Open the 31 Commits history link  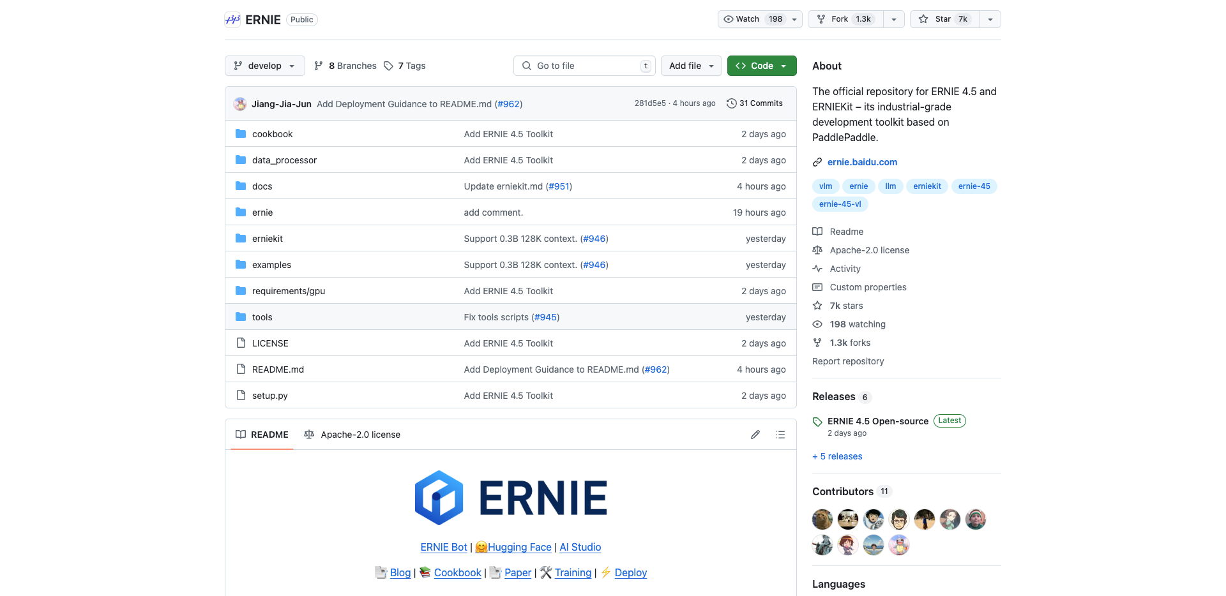(x=755, y=103)
